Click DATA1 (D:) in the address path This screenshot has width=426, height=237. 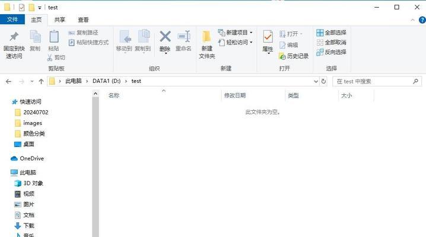pos(106,81)
